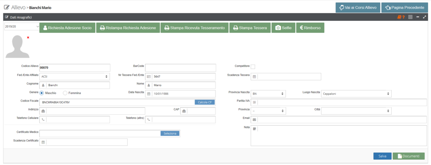Open the help book icon in panel header
Screen dimensions: 431x165
click(x=401, y=17)
